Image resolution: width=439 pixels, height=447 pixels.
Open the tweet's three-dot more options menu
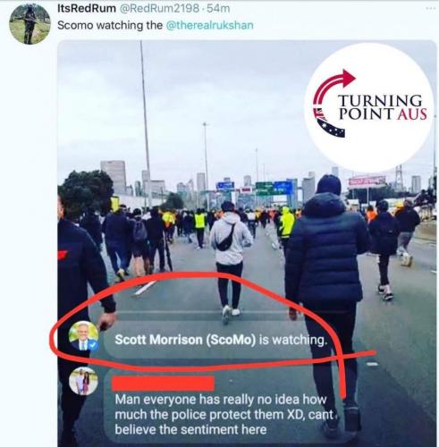pos(430,9)
